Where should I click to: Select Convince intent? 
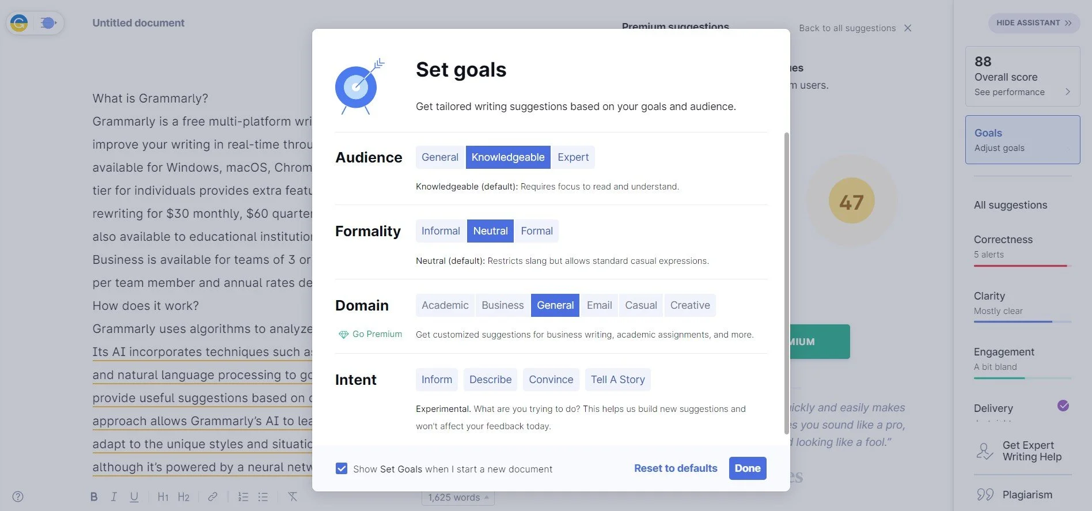(x=551, y=380)
